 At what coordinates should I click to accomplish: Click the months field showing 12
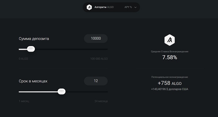point(96,81)
